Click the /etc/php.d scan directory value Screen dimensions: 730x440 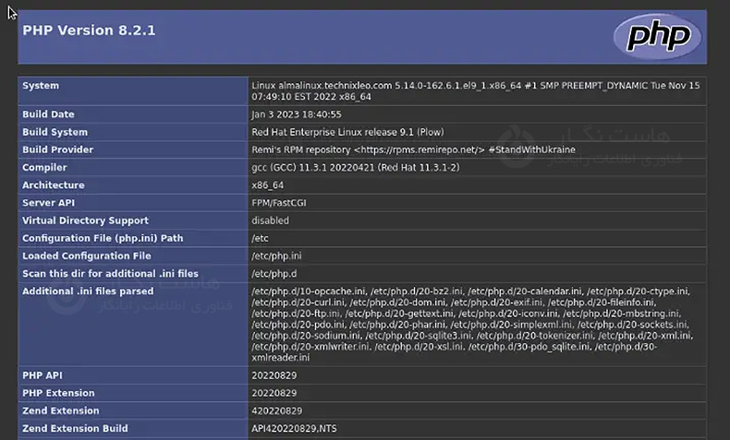[274, 274]
